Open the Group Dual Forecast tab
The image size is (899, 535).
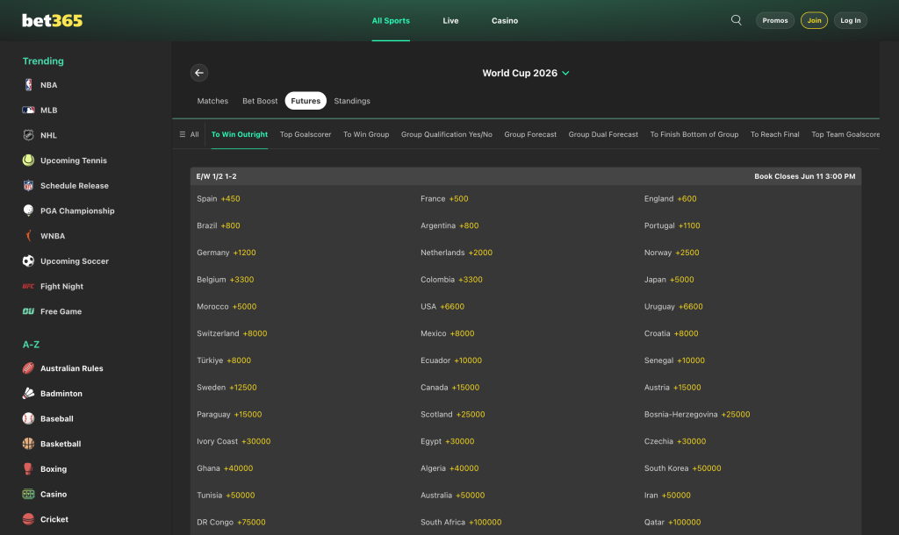(603, 134)
